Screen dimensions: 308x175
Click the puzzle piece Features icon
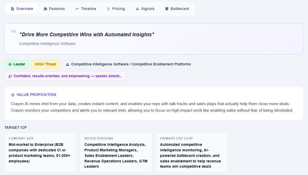tap(45, 9)
